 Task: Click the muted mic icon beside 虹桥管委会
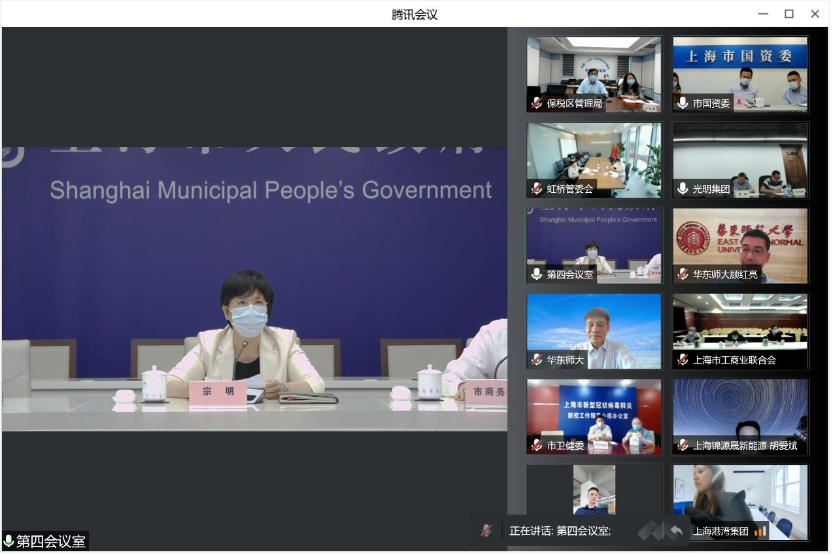pos(537,189)
